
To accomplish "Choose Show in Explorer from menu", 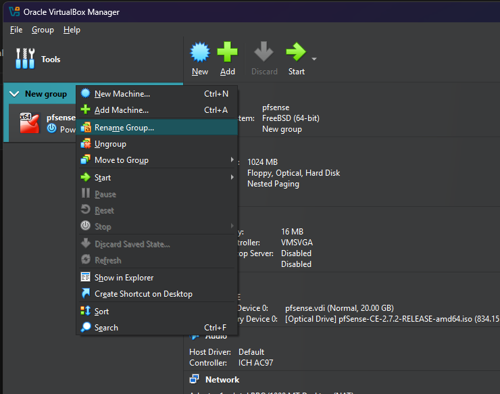I will (157, 278).
